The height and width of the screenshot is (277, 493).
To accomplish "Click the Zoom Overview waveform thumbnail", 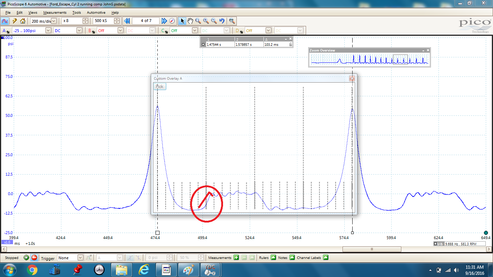I will click(370, 60).
